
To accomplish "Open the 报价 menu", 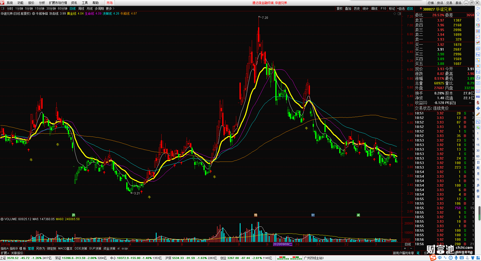I will pyautogui.click(x=31, y=3).
